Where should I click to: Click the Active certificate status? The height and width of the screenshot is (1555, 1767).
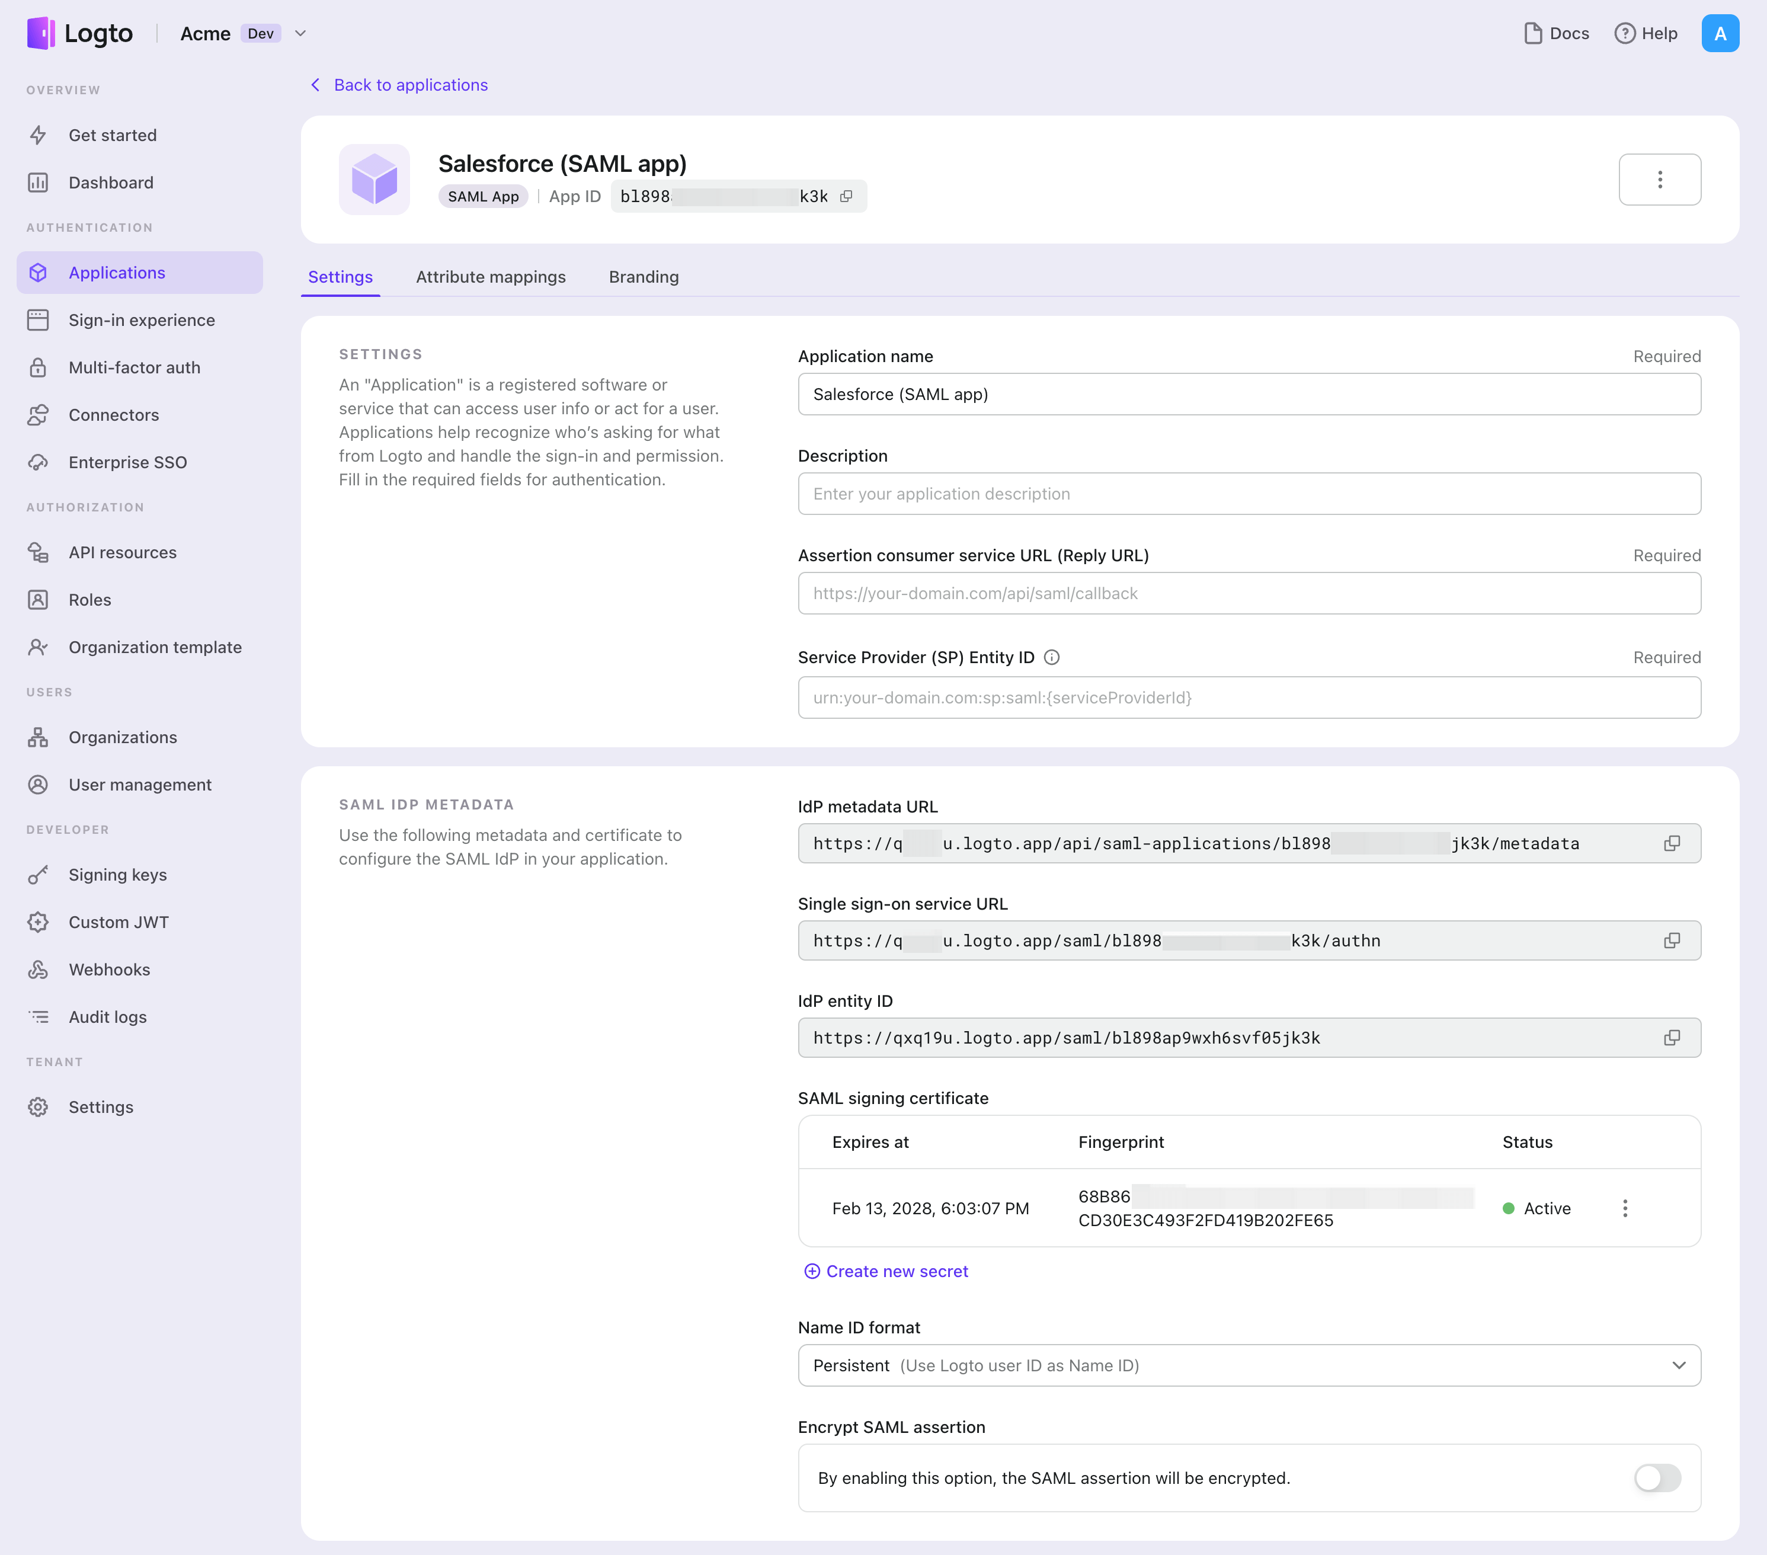1536,1208
